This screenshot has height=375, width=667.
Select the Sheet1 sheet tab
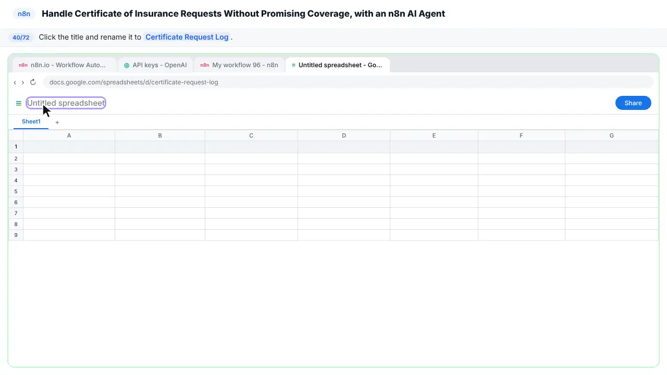(31, 122)
